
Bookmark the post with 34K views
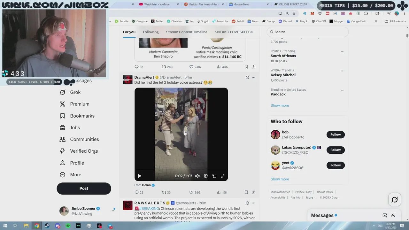pyautogui.click(x=246, y=67)
